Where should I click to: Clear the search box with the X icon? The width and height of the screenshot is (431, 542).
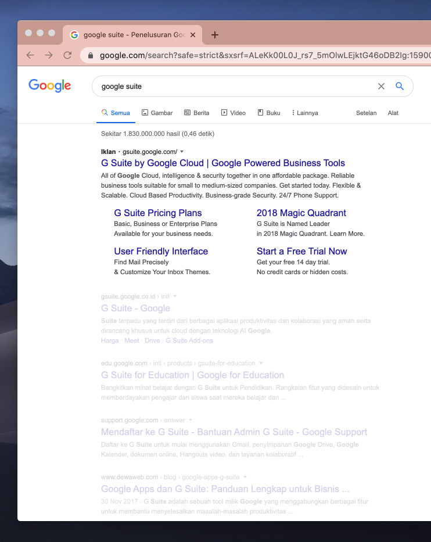(381, 87)
